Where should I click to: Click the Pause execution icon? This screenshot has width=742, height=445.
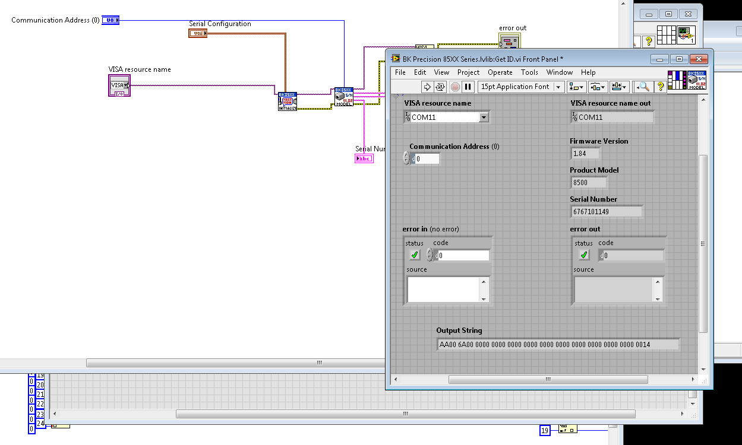click(x=467, y=87)
